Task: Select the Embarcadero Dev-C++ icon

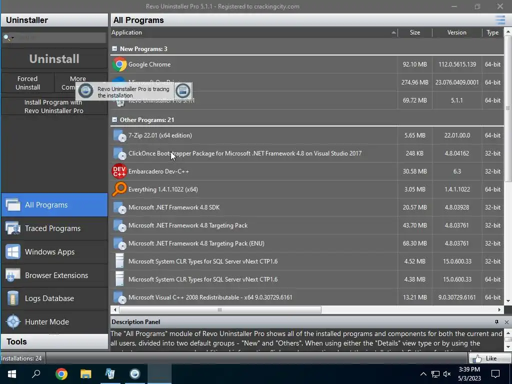Action: coord(119,171)
